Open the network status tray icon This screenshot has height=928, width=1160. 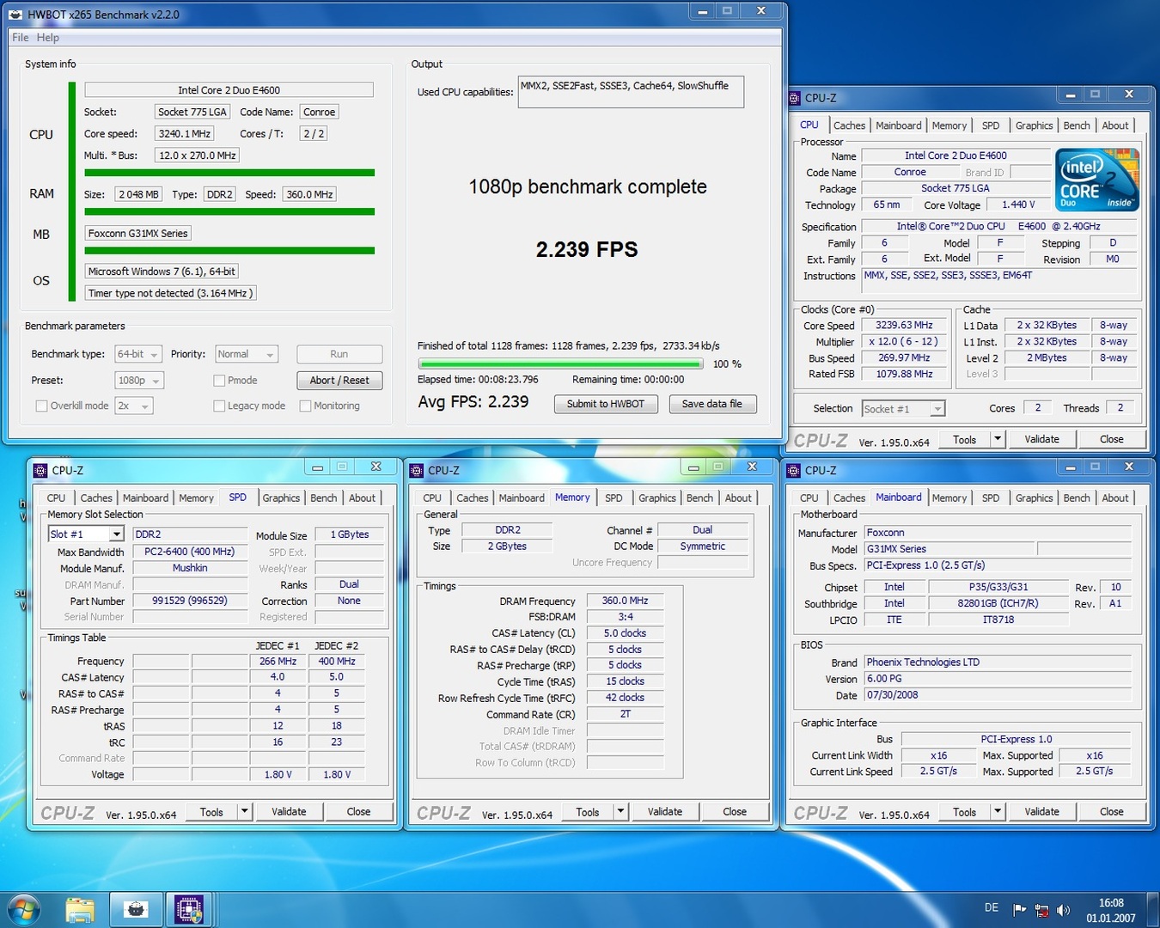(x=1041, y=909)
